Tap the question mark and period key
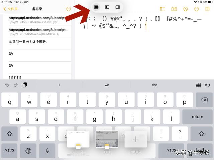 click(x=180, y=134)
